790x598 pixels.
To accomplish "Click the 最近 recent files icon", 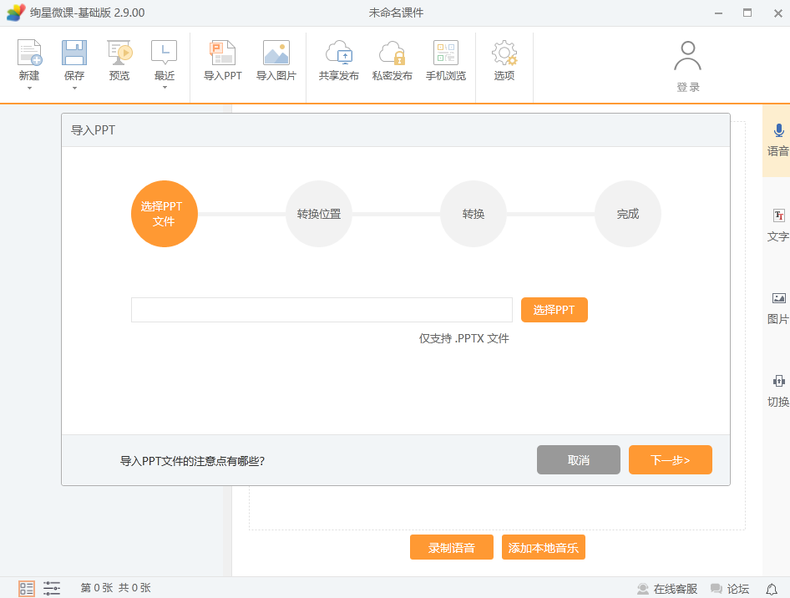I will (x=165, y=53).
